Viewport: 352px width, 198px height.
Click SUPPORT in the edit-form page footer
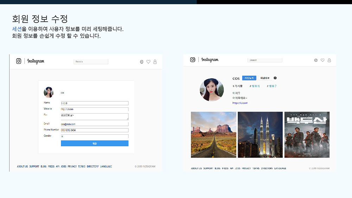[34, 166]
